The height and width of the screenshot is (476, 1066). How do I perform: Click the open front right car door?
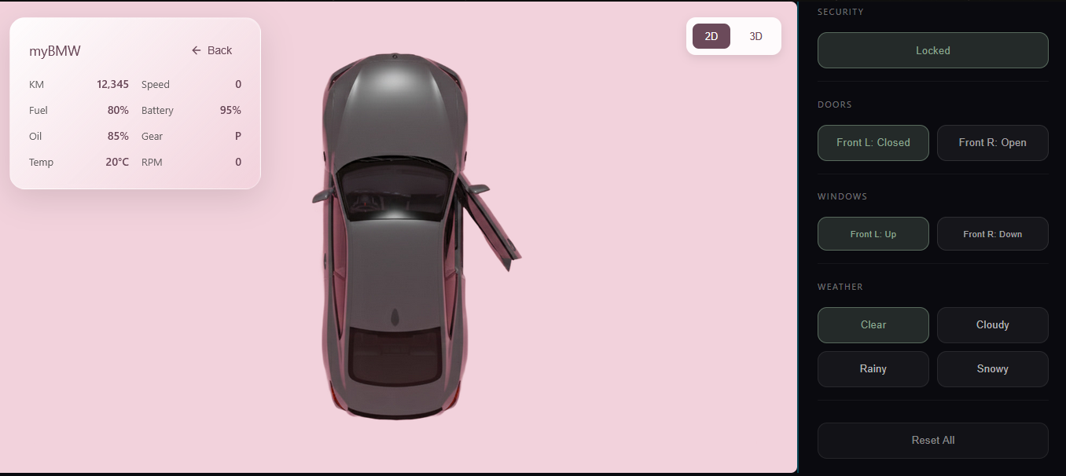[491, 224]
